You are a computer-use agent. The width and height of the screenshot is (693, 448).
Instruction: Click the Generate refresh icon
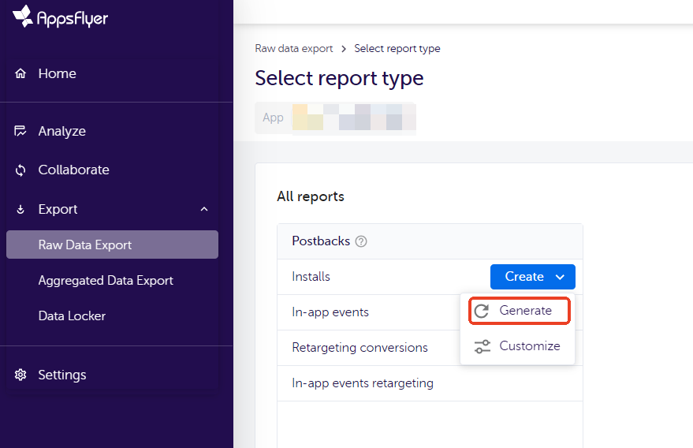pyautogui.click(x=482, y=311)
